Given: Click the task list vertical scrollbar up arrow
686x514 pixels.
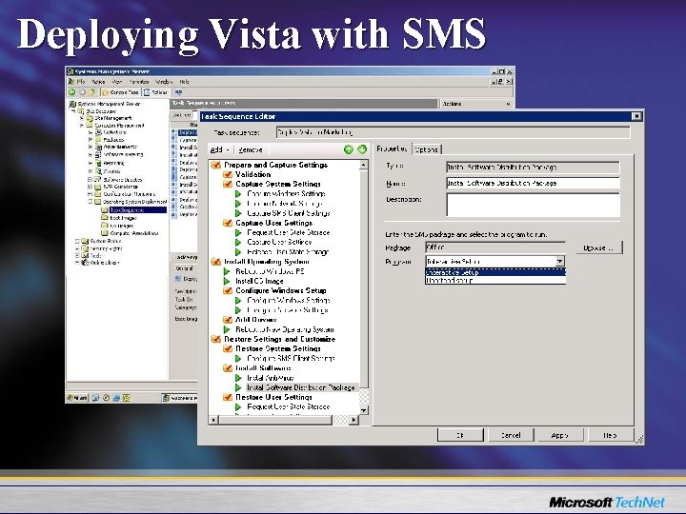Looking at the screenshot, I should click(364, 165).
